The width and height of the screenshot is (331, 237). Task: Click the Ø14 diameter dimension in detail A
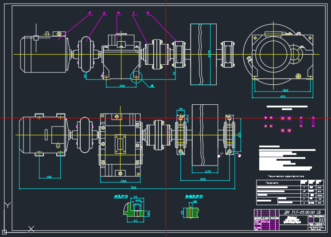point(137,205)
